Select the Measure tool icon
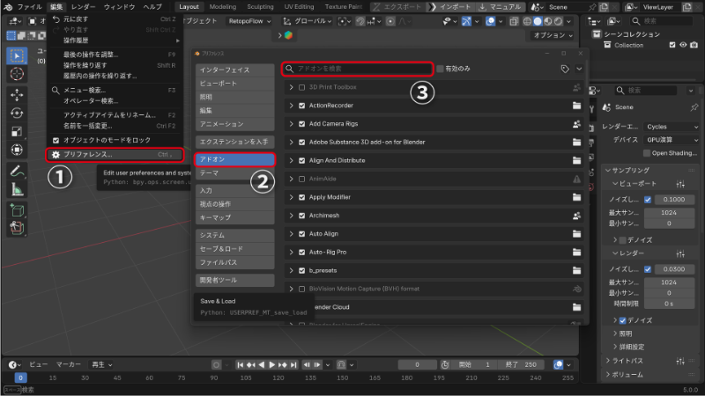The height and width of the screenshot is (396, 705). (19, 189)
